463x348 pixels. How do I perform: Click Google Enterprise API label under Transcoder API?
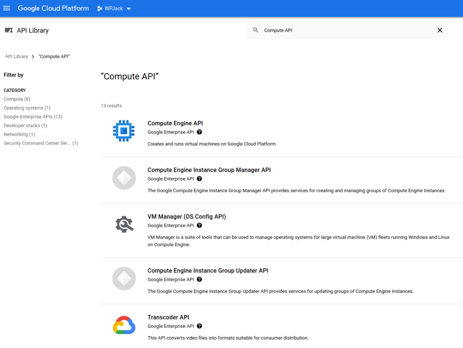[x=170, y=326]
